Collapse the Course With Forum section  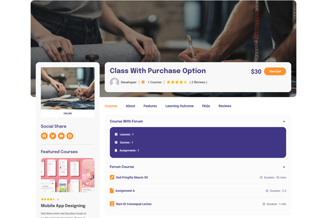pos(284,122)
